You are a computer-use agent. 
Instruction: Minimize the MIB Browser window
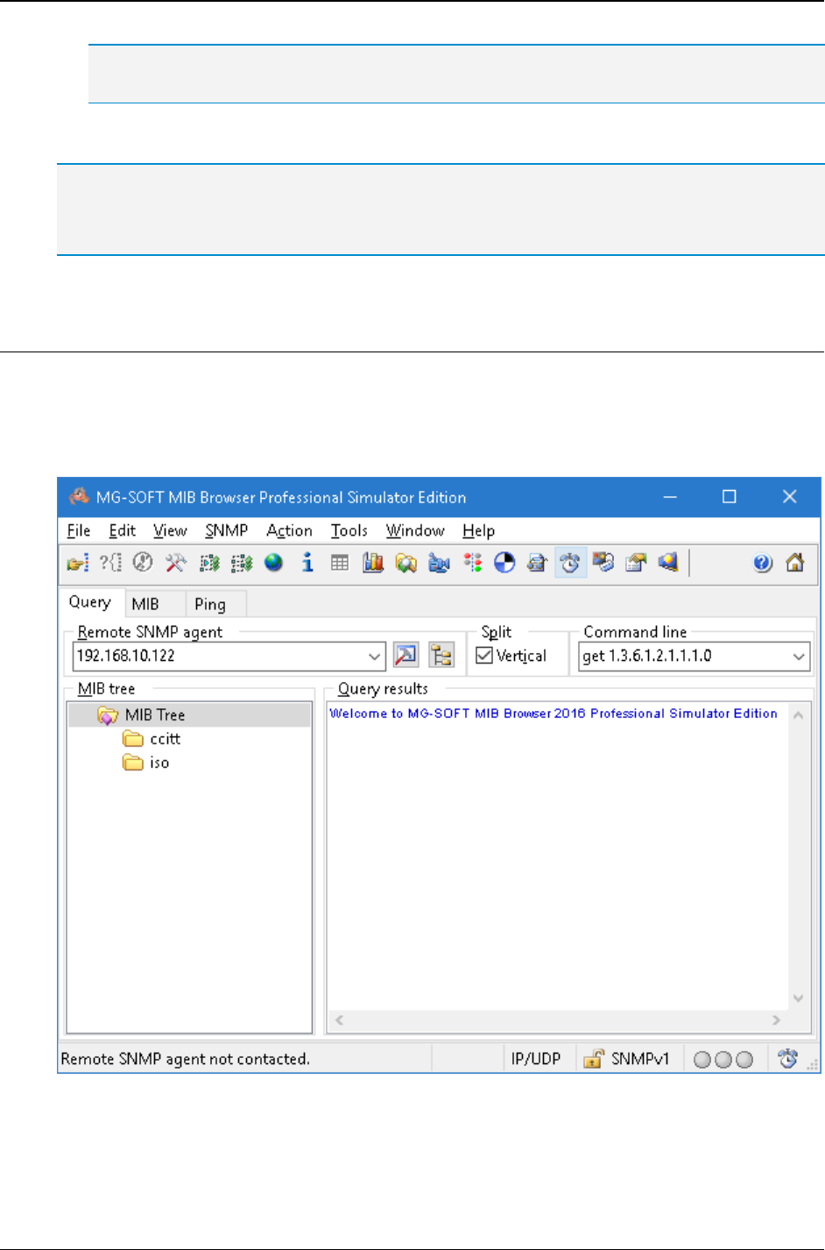670,497
